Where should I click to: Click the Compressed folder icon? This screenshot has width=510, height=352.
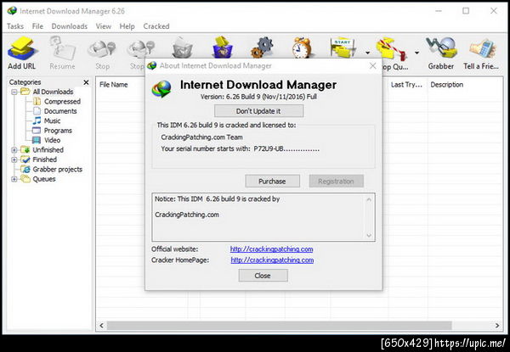click(x=37, y=102)
